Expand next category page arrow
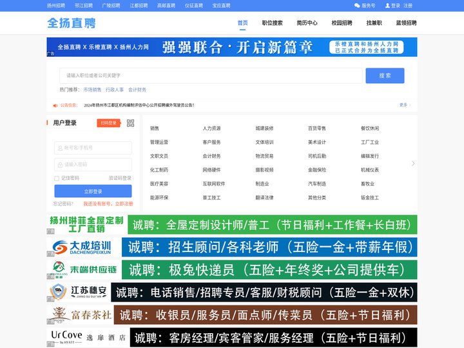This screenshot has height=348, width=464. point(413,163)
